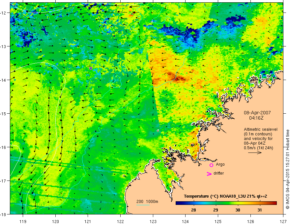The height and width of the screenshot is (224, 290).
Task: Click the -12 latitude axis label
Action: click(x=3, y=13)
